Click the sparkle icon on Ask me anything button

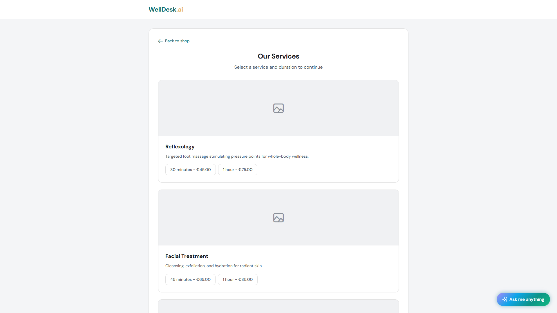click(x=505, y=299)
